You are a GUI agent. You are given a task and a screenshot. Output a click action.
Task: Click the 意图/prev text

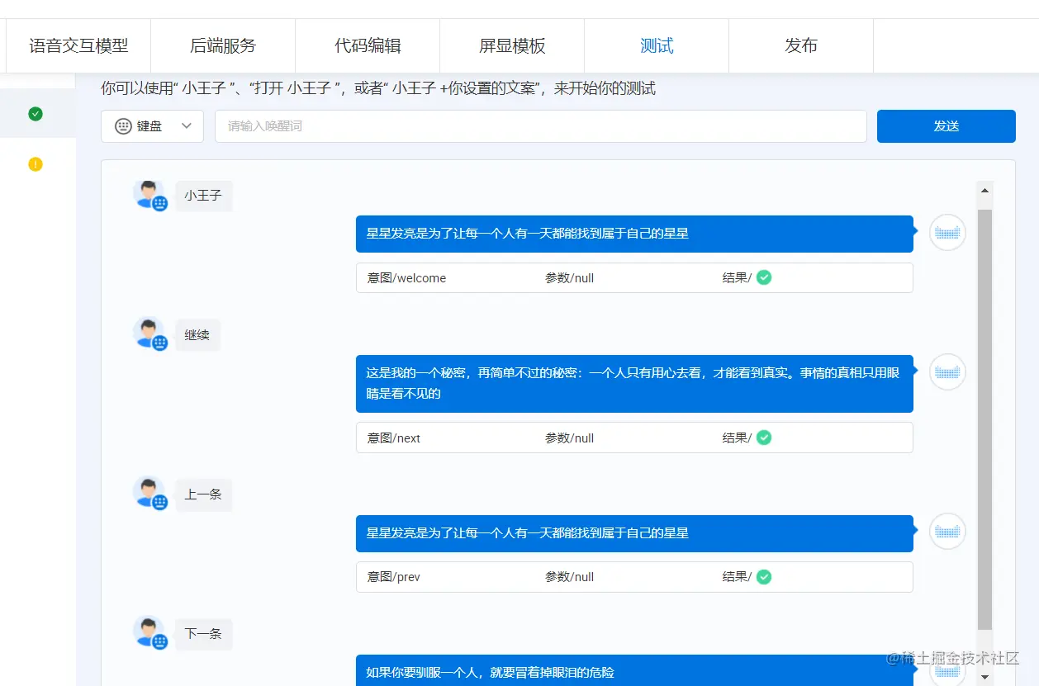pyautogui.click(x=394, y=577)
